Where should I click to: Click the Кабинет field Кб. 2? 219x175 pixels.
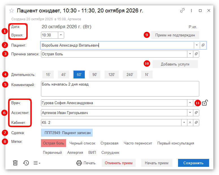pyautogui.click(x=111, y=123)
